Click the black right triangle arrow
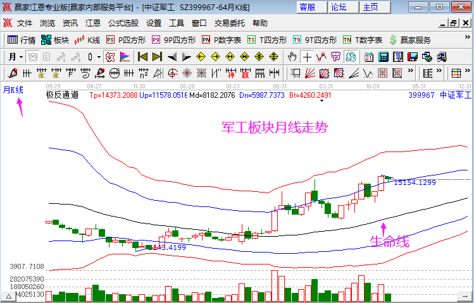 point(186,57)
